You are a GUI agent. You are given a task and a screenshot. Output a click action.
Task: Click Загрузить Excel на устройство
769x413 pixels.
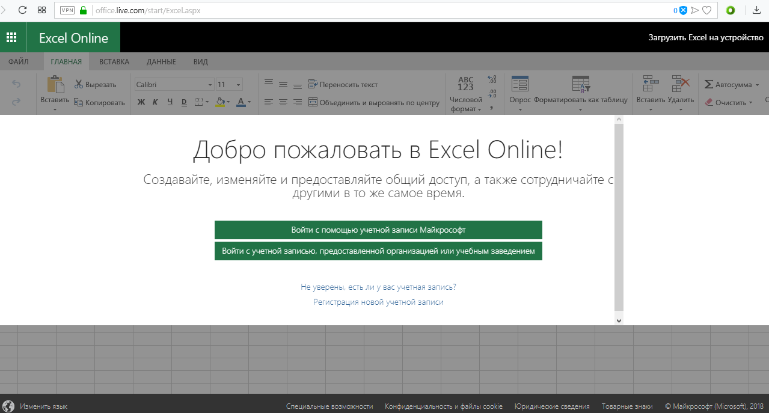tap(706, 37)
